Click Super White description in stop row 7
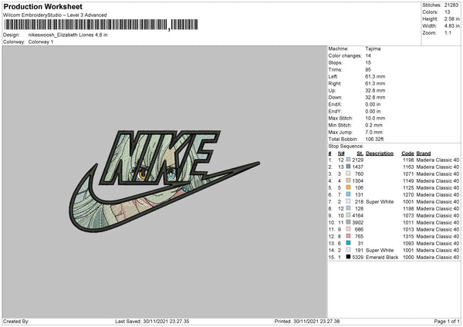 pos(380,202)
